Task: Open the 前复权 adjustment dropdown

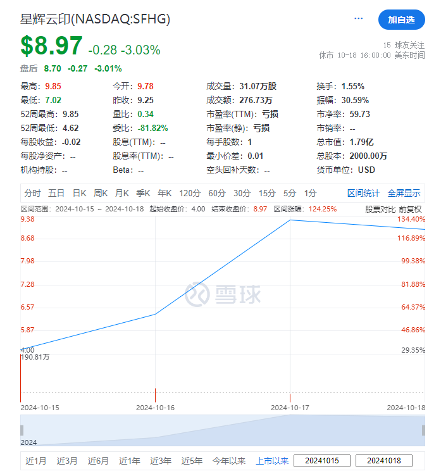Action: (410, 209)
